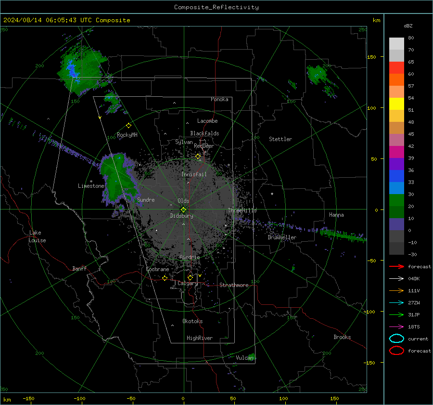Click the Didsbury city label
Screen dimensions: 433x405
[181, 216]
